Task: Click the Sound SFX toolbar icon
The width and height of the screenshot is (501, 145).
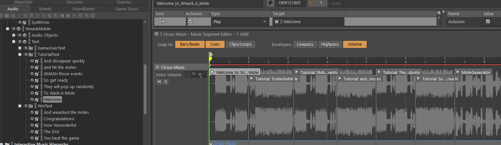Action: (50, 15)
